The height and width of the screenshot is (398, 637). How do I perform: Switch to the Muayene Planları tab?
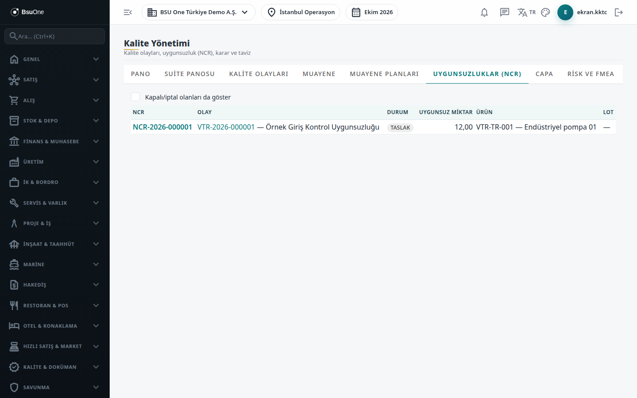[x=384, y=74]
